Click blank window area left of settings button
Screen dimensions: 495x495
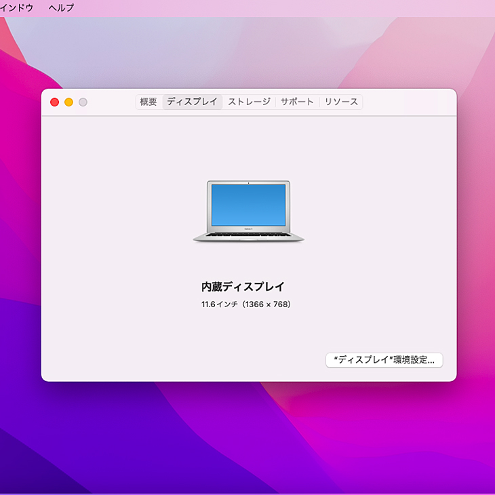click(x=203, y=360)
